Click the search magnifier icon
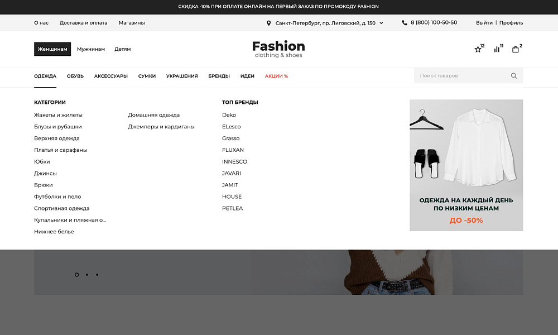 [513, 75]
